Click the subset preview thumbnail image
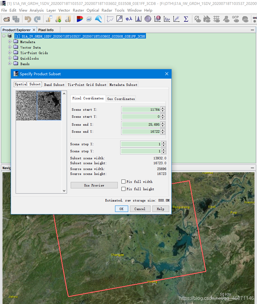Viewport: 257px width, 304px height. 39,106
